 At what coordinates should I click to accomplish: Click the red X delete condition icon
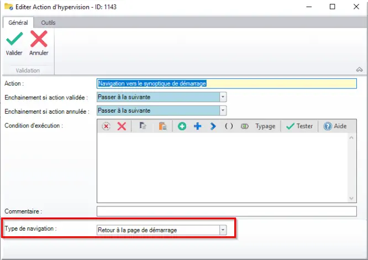[x=122, y=126]
